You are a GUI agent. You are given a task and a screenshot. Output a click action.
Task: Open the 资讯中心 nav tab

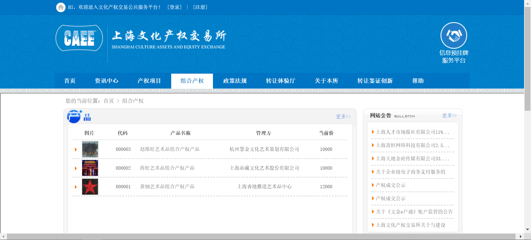[106, 81]
